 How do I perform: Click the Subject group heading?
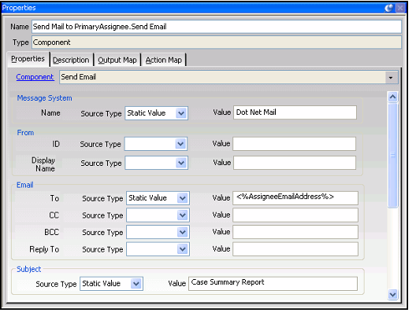click(x=28, y=269)
